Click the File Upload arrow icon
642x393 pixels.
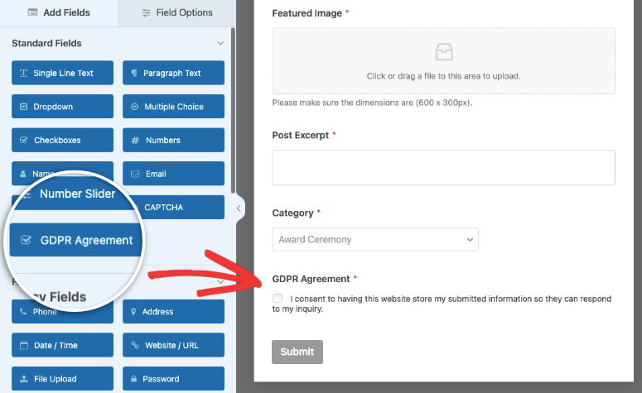click(x=24, y=379)
